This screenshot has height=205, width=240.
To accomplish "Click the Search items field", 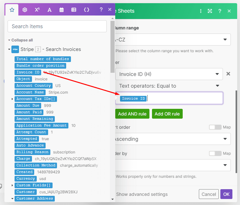I will pos(57,26).
